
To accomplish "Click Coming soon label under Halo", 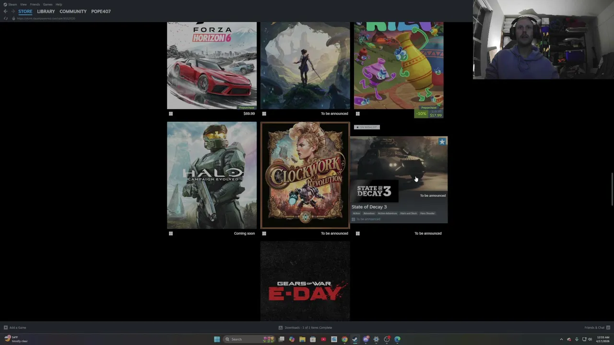I will pos(244,233).
